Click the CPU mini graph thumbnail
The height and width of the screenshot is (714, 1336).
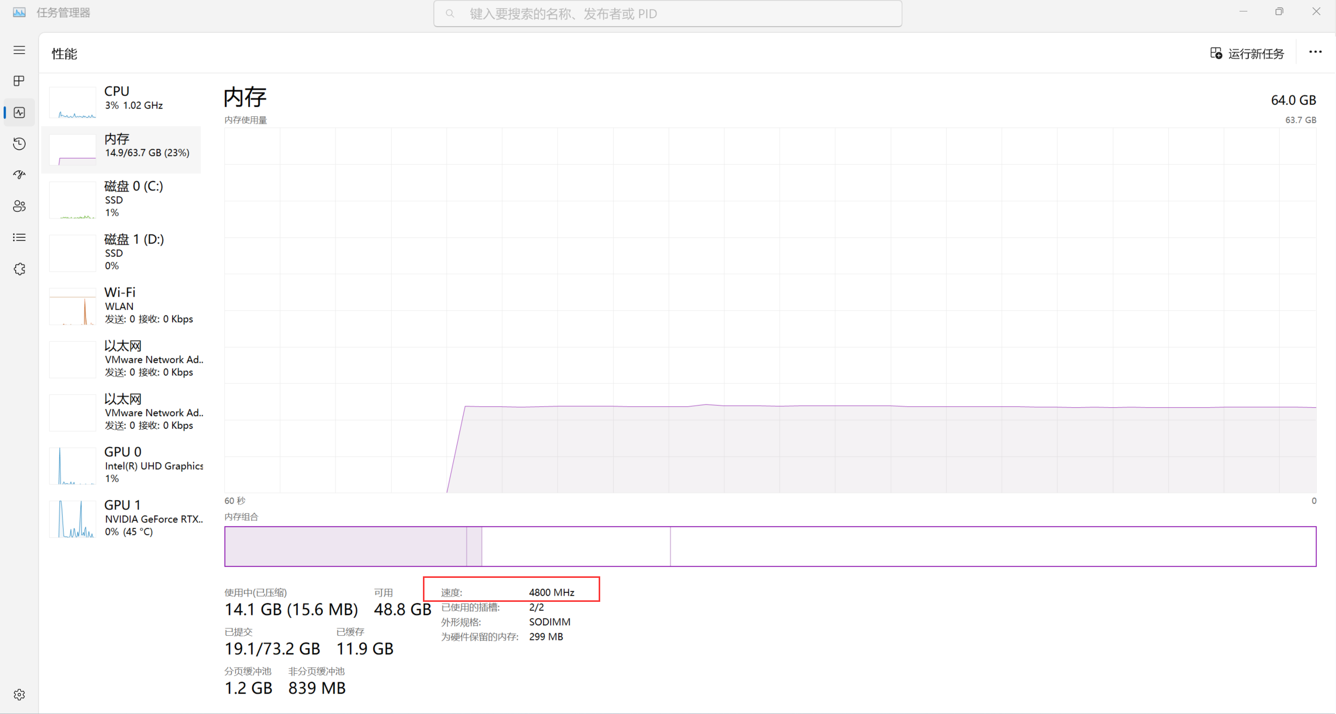(x=72, y=102)
